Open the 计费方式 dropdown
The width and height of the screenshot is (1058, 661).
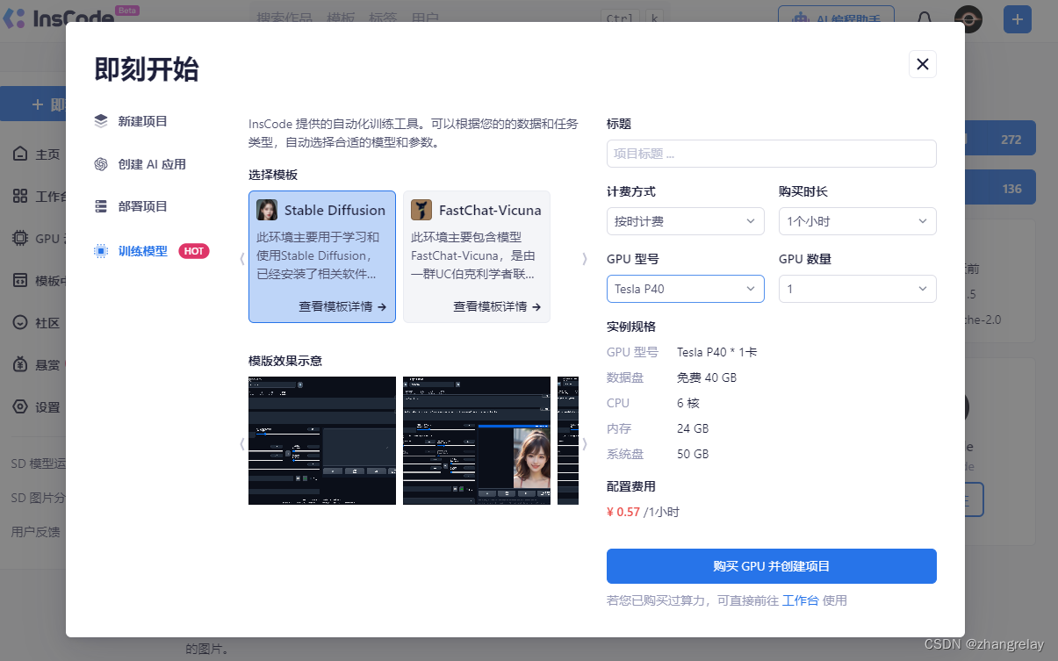pyautogui.click(x=686, y=221)
